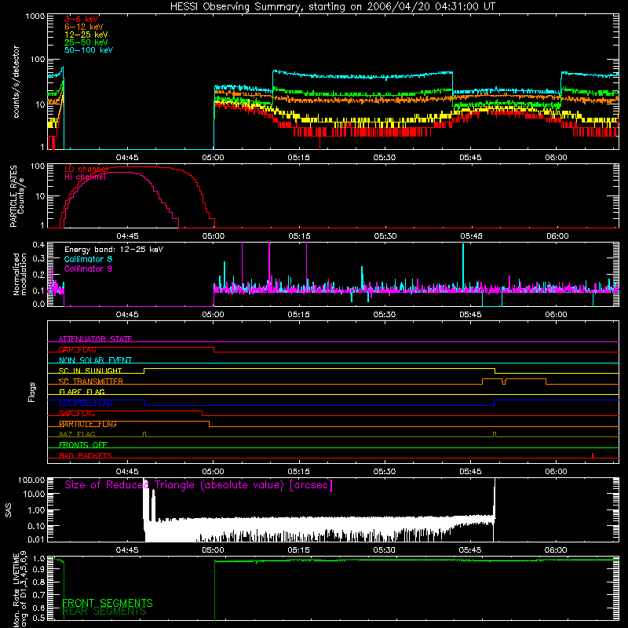
Task: Click the NON_SOLAR_EVENT flag label
Action: pos(95,360)
